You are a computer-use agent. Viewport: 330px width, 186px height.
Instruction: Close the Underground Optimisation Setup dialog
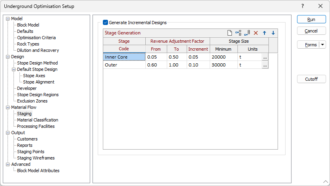(x=320, y=6)
